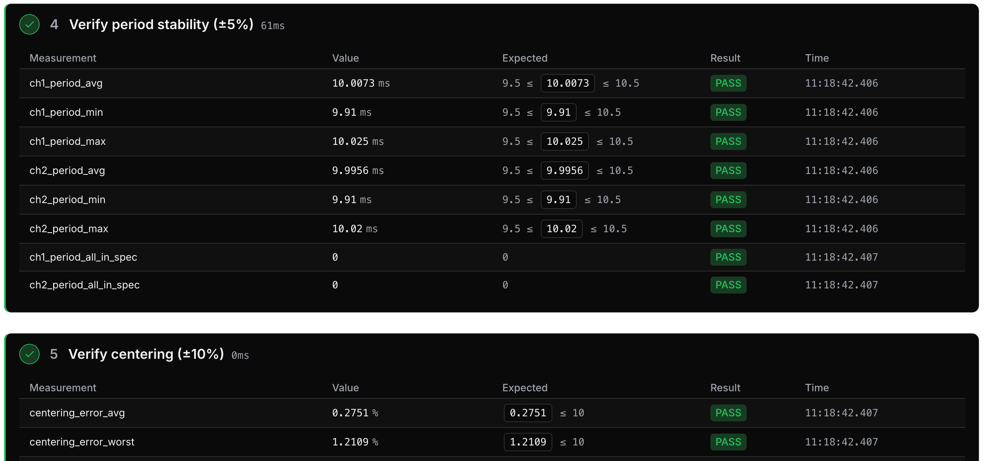Image resolution: width=984 pixels, height=461 pixels.
Task: Select the ch2_period_all_in_spec row name
Action: pos(84,285)
